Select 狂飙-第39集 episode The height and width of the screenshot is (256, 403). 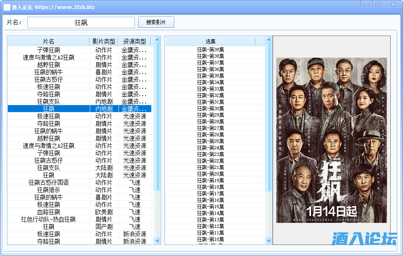[210, 49]
